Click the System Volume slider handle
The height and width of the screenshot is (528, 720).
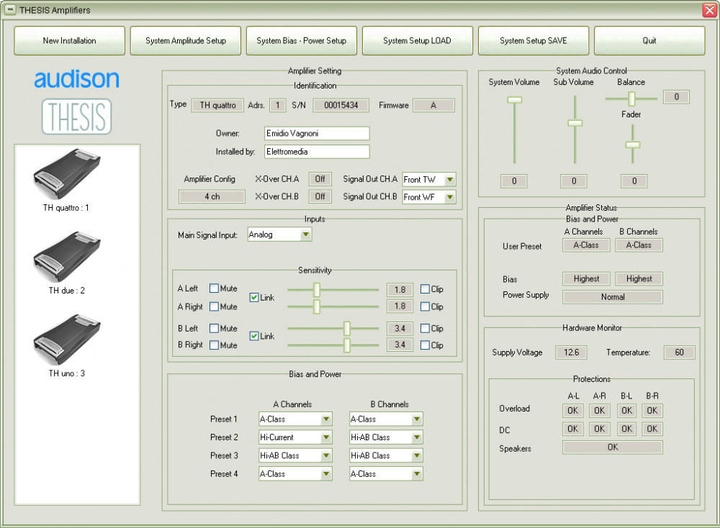tap(514, 101)
